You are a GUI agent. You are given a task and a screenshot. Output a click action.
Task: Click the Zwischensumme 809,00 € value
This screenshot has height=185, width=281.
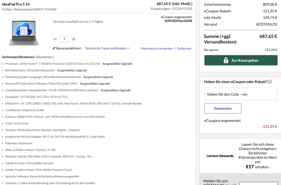pyautogui.click(x=270, y=4)
